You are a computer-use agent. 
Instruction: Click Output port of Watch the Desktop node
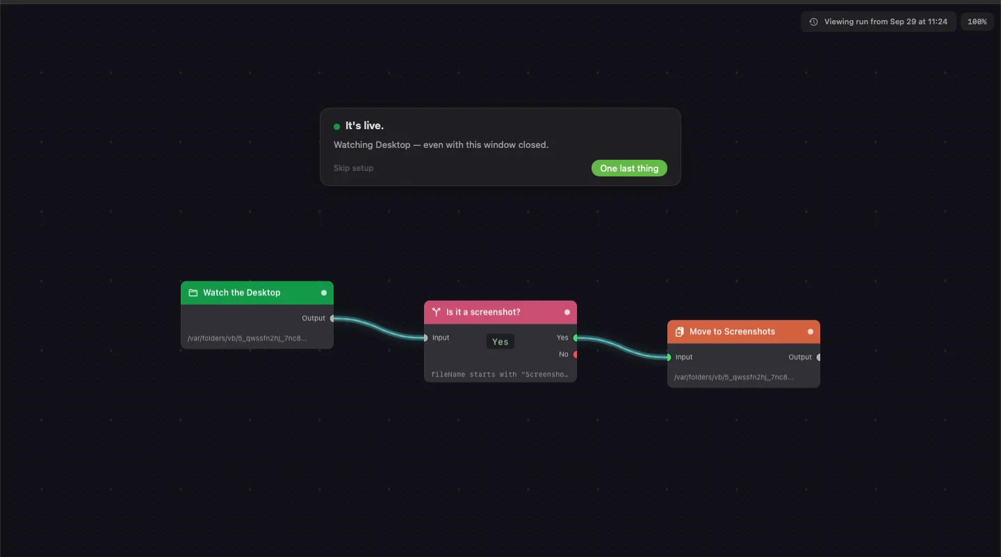(332, 319)
